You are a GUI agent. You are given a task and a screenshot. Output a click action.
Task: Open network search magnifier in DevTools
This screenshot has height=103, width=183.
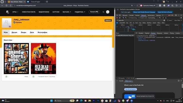coord(126,18)
